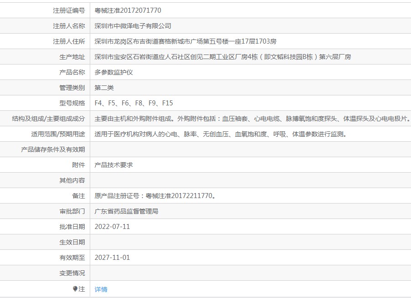Image resolution: width=411 pixels, height=298 pixels.
Task: Click the 批准日期 label
Action: coord(72,227)
